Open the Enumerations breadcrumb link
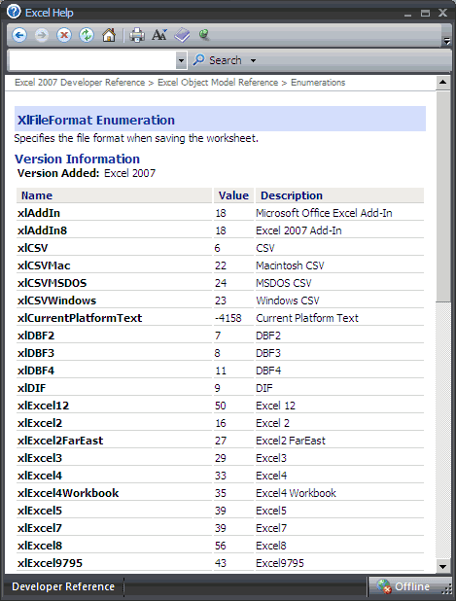The image size is (456, 601). pos(318,83)
